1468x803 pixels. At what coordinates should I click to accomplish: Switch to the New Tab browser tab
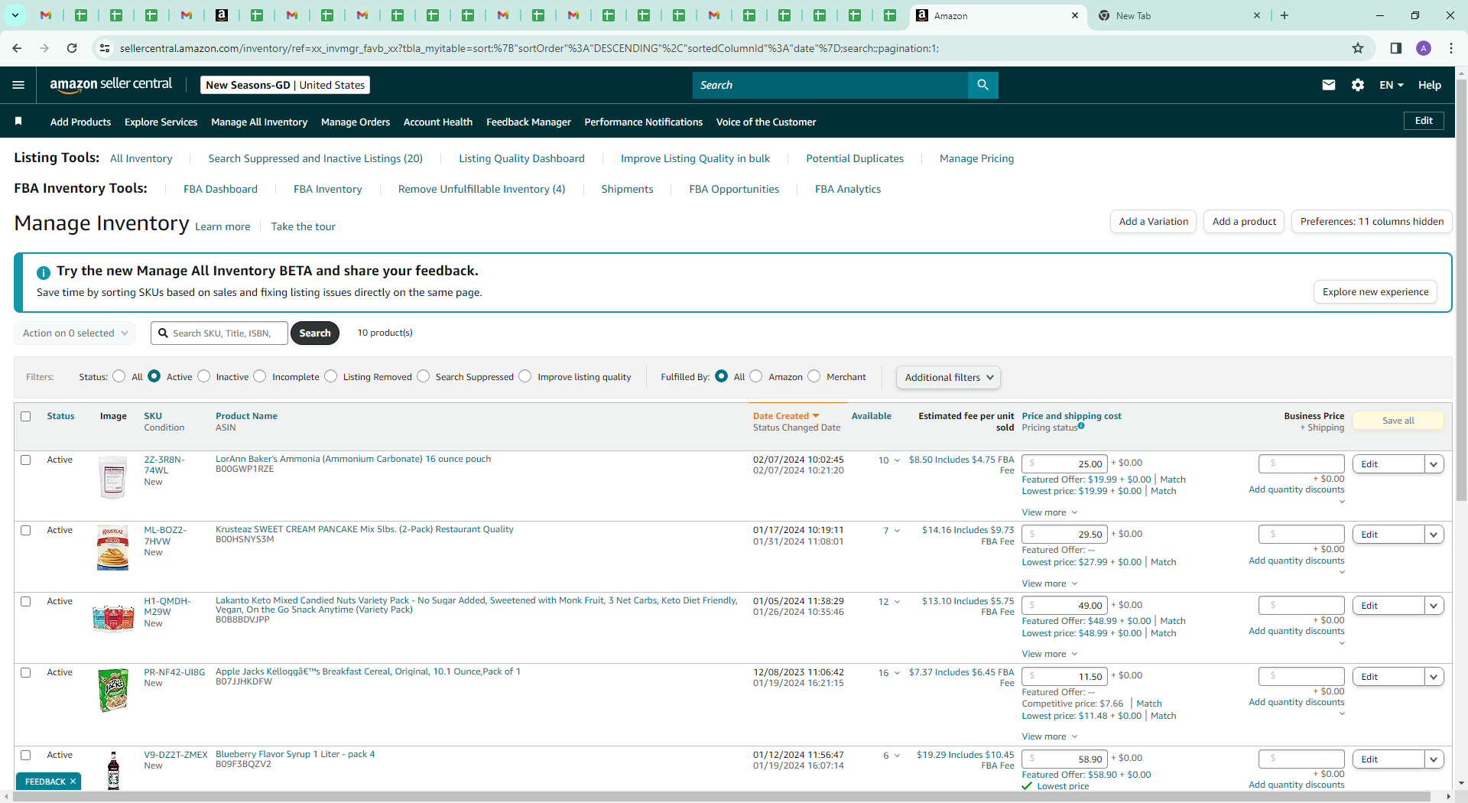[x=1177, y=15]
